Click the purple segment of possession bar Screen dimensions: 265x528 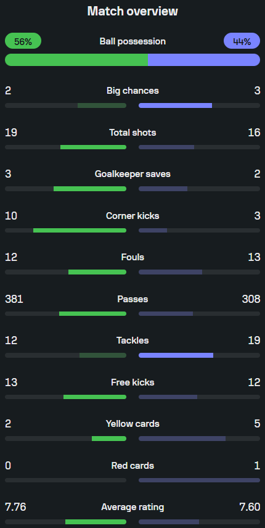click(x=204, y=60)
